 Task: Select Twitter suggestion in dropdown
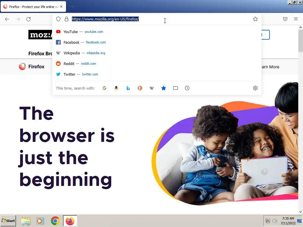[157, 74]
